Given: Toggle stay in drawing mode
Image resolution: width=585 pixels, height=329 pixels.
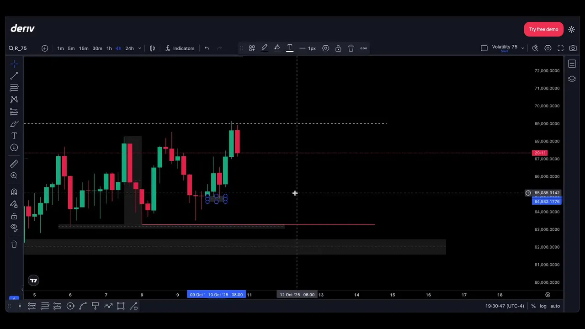Looking at the screenshot, I should [14, 204].
